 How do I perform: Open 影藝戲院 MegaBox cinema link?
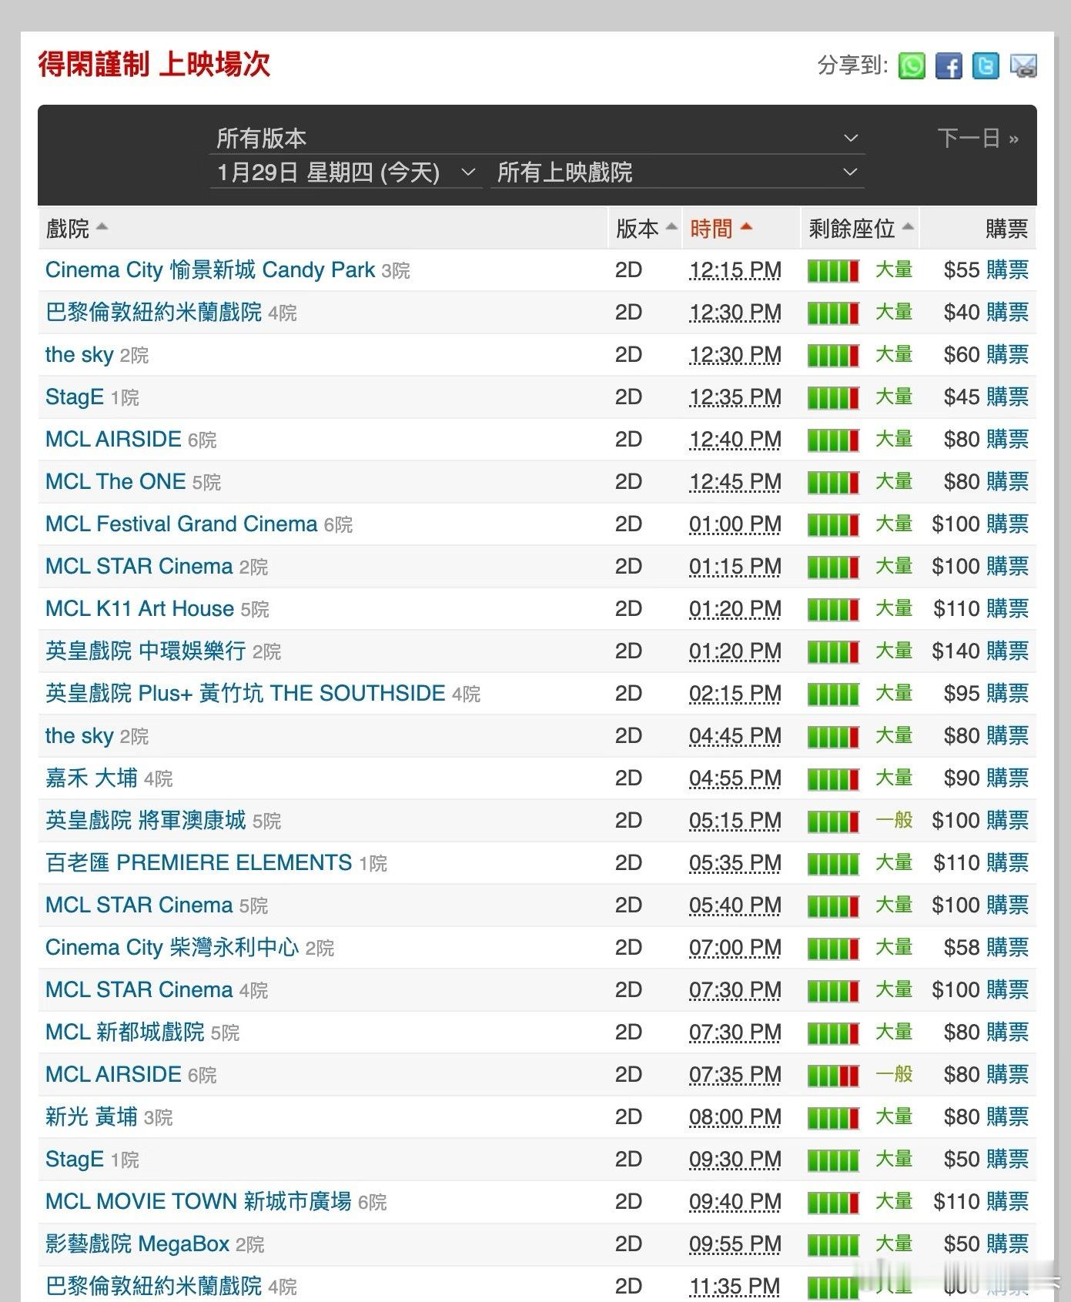point(138,1244)
